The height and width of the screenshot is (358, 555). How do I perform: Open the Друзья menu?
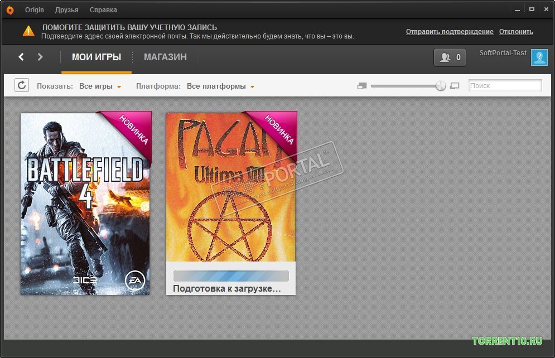pos(66,10)
